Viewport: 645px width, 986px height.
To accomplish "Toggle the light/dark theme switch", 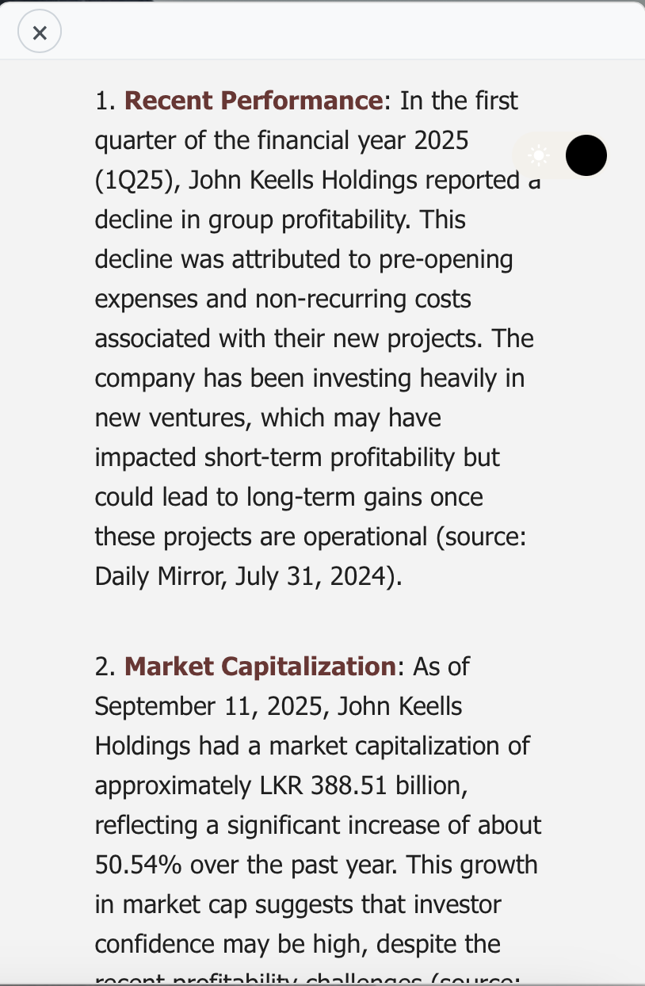I will coord(560,155).
